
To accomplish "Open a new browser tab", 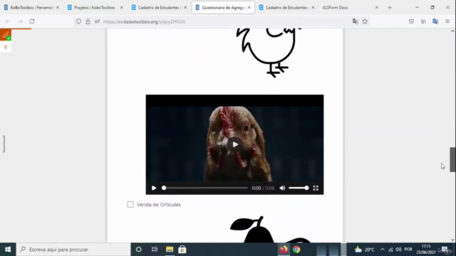I will pos(390,8).
